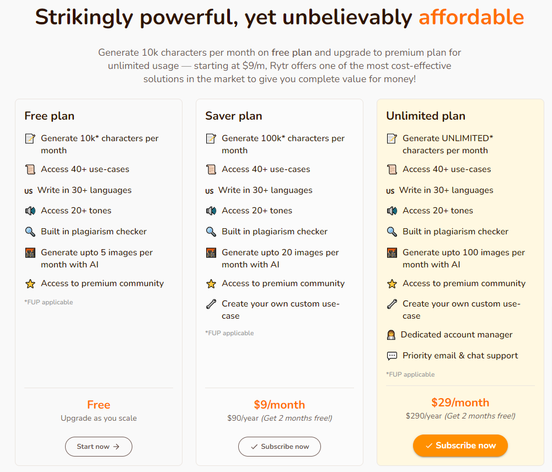Click the magnifying glass icon in Free plan
The width and height of the screenshot is (552, 472).
point(30,232)
